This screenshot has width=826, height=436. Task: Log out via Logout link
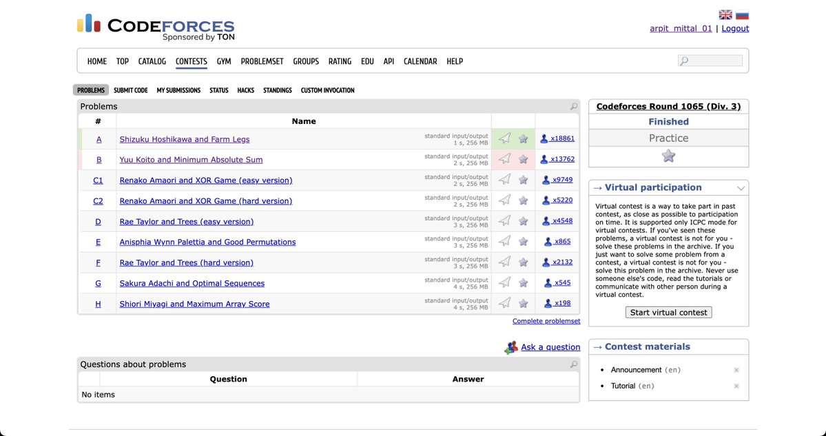coord(735,28)
